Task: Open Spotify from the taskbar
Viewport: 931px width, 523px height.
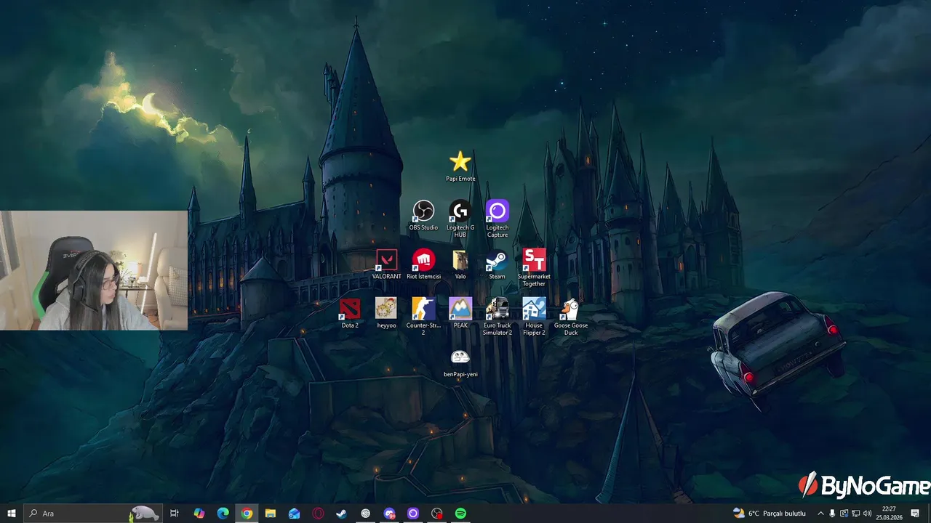Action: click(x=460, y=514)
